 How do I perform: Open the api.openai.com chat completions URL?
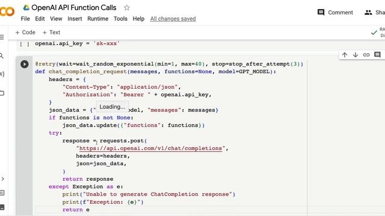pos(150,148)
